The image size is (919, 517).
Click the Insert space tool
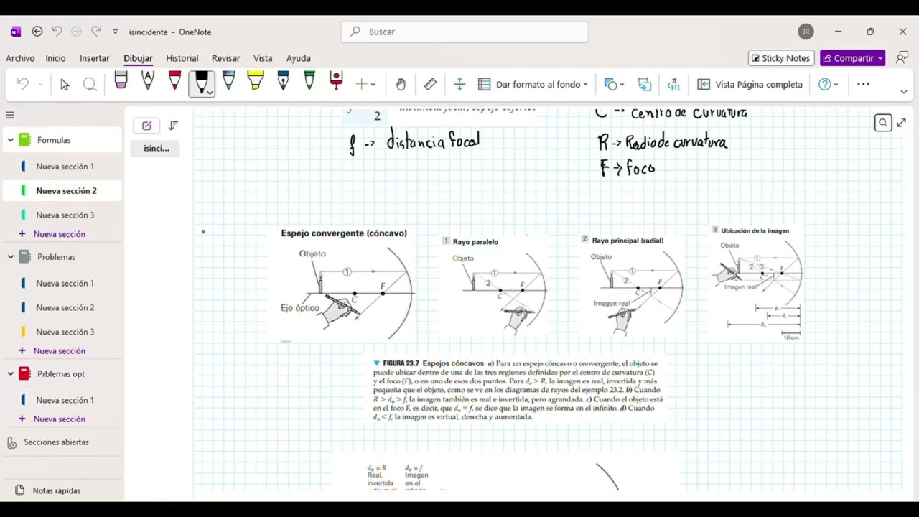[x=460, y=85]
